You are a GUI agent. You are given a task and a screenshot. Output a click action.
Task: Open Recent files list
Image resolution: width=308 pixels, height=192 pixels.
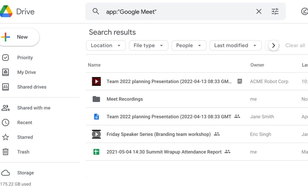pos(25,122)
